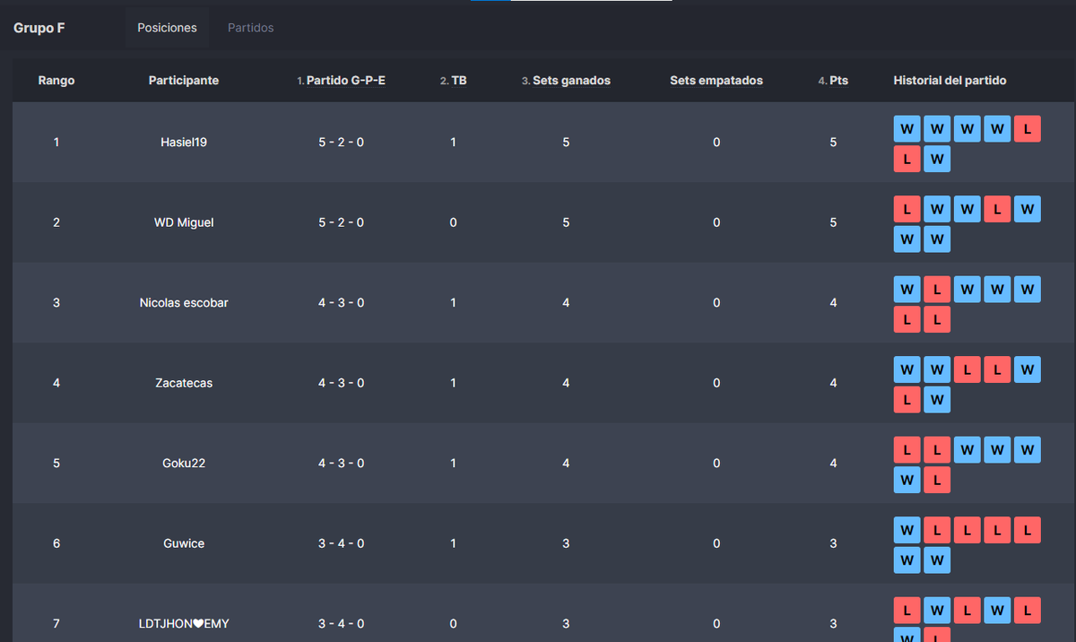Click the blue W badge on Hasiel19's second history line
Image resolution: width=1076 pixels, height=642 pixels.
pyautogui.click(x=937, y=159)
